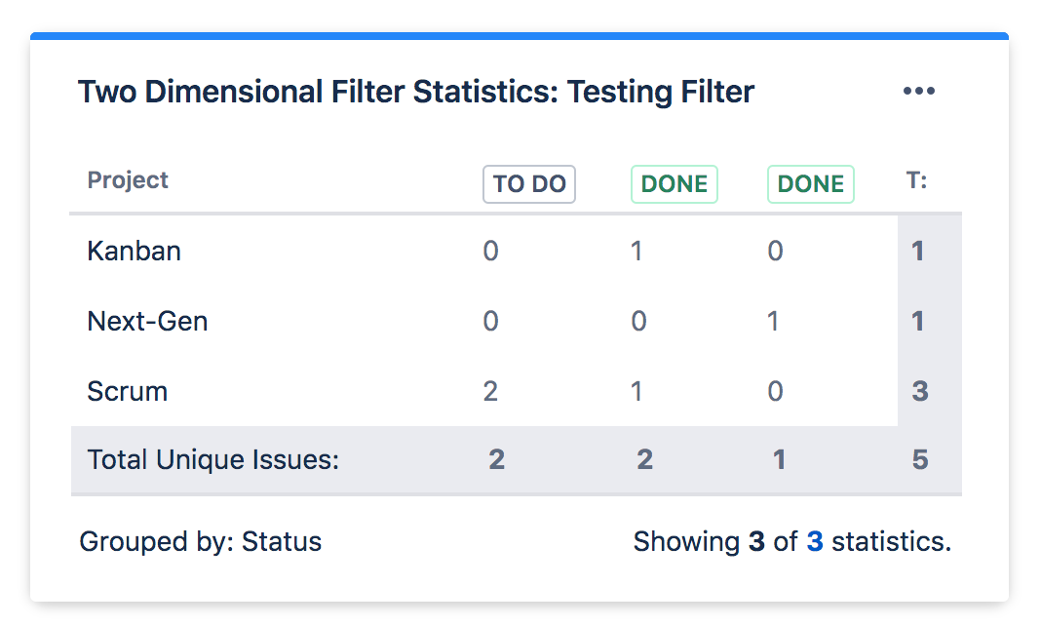Click the blue 3 statistics link
Viewport: 1041px width, 626px height.
[817, 542]
